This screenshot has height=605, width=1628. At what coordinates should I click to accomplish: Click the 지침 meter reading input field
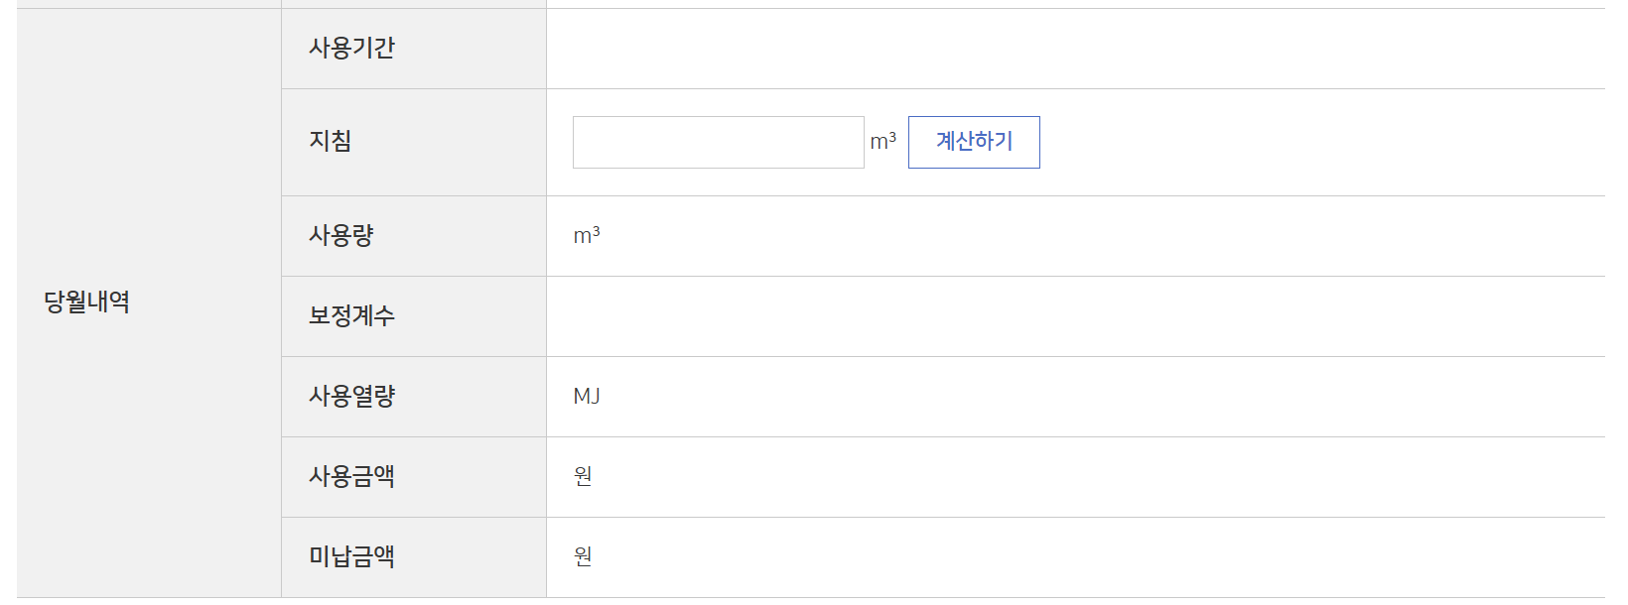[x=719, y=142]
